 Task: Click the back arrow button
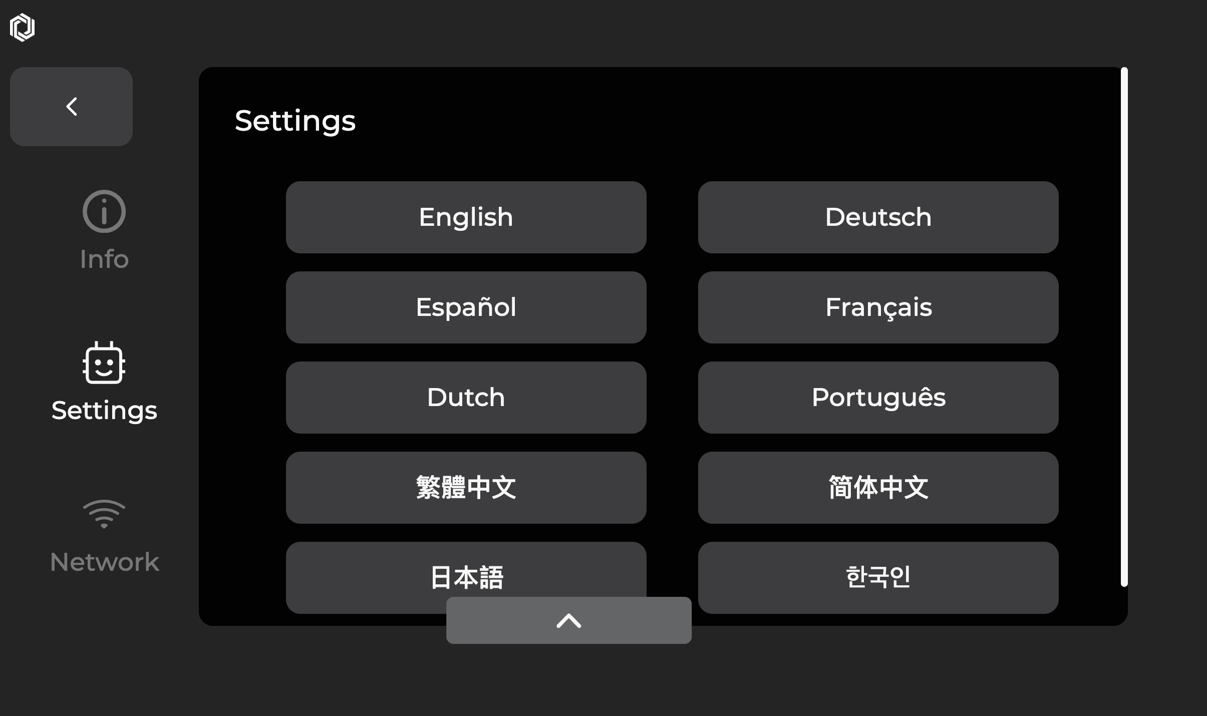click(x=72, y=106)
